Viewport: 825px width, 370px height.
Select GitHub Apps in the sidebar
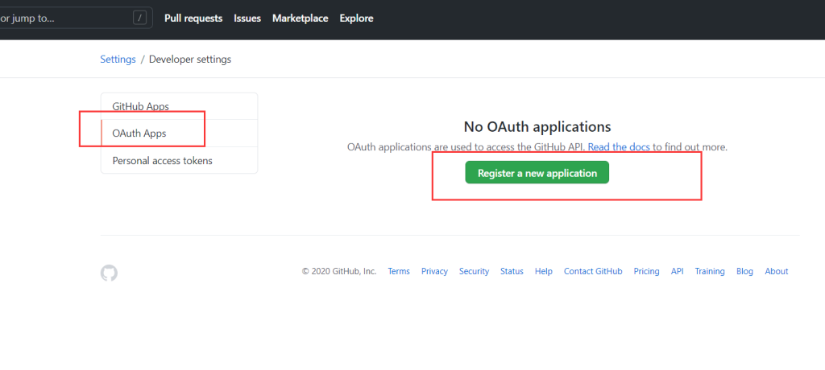(140, 106)
